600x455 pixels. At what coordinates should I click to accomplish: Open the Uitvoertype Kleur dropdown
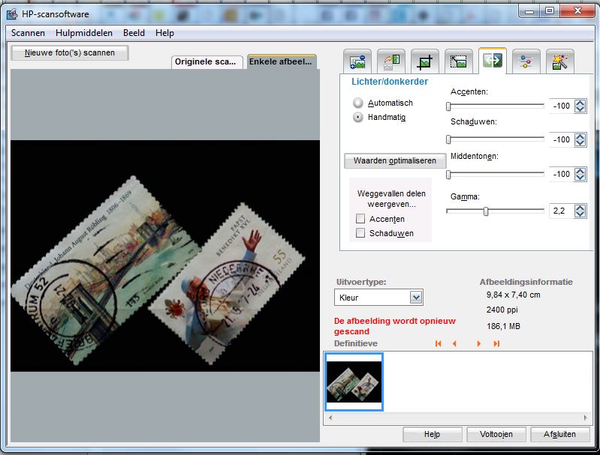[378, 298]
